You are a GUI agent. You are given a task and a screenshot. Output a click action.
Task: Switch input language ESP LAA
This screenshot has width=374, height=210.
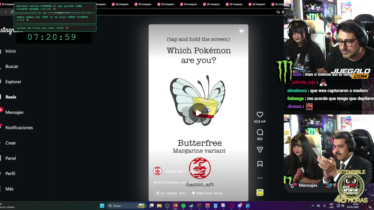(x=331, y=206)
